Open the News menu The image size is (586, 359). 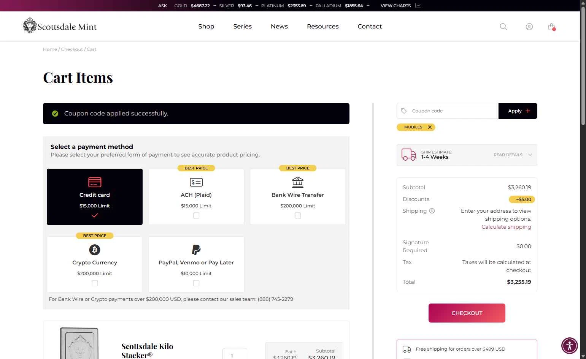click(280, 26)
